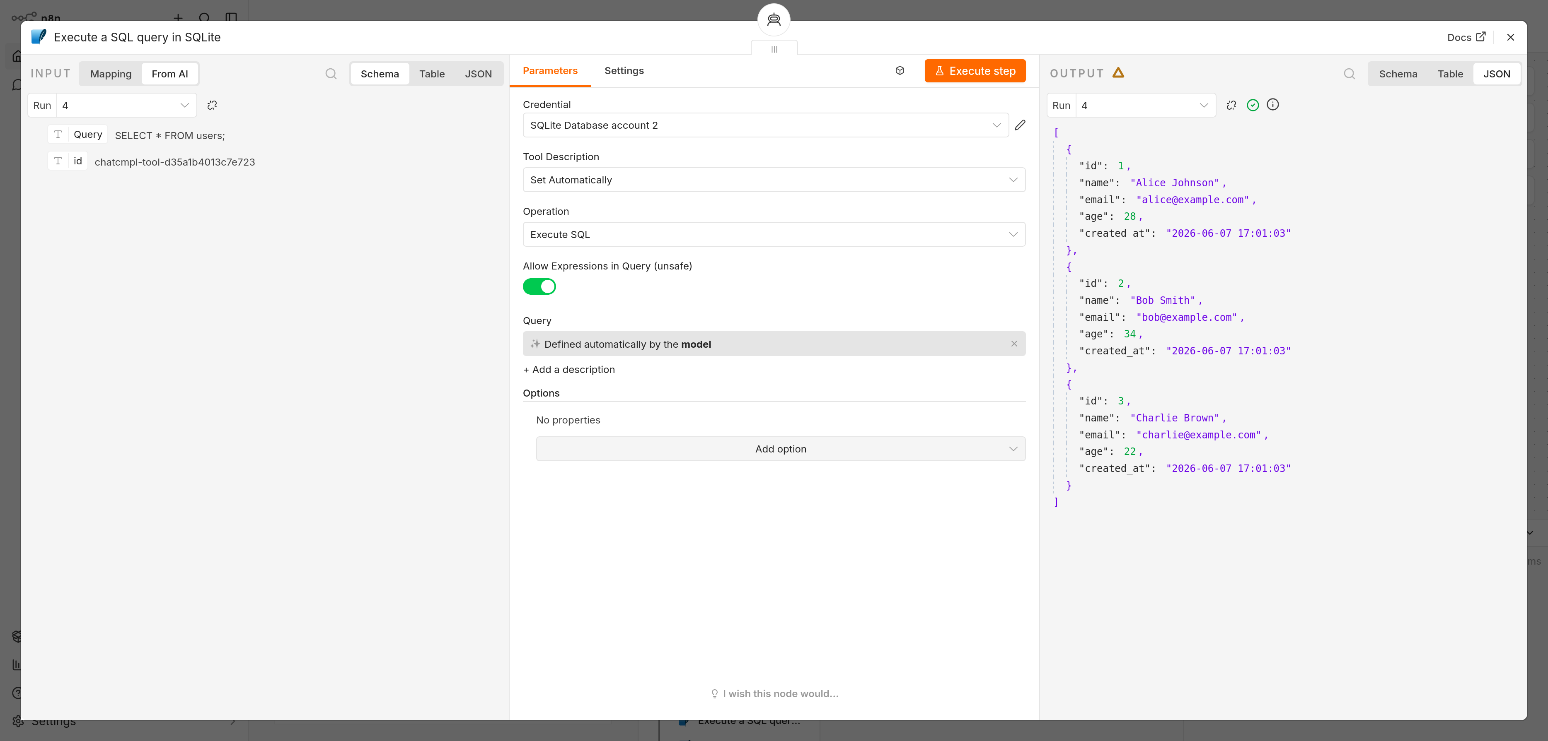Toggle Allow Expressions in Query switch
This screenshot has height=741, width=1548.
539,286
